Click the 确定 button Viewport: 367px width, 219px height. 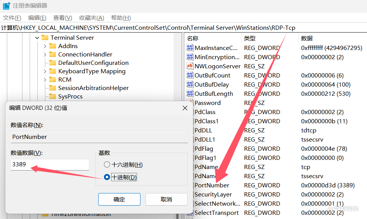pos(119,199)
